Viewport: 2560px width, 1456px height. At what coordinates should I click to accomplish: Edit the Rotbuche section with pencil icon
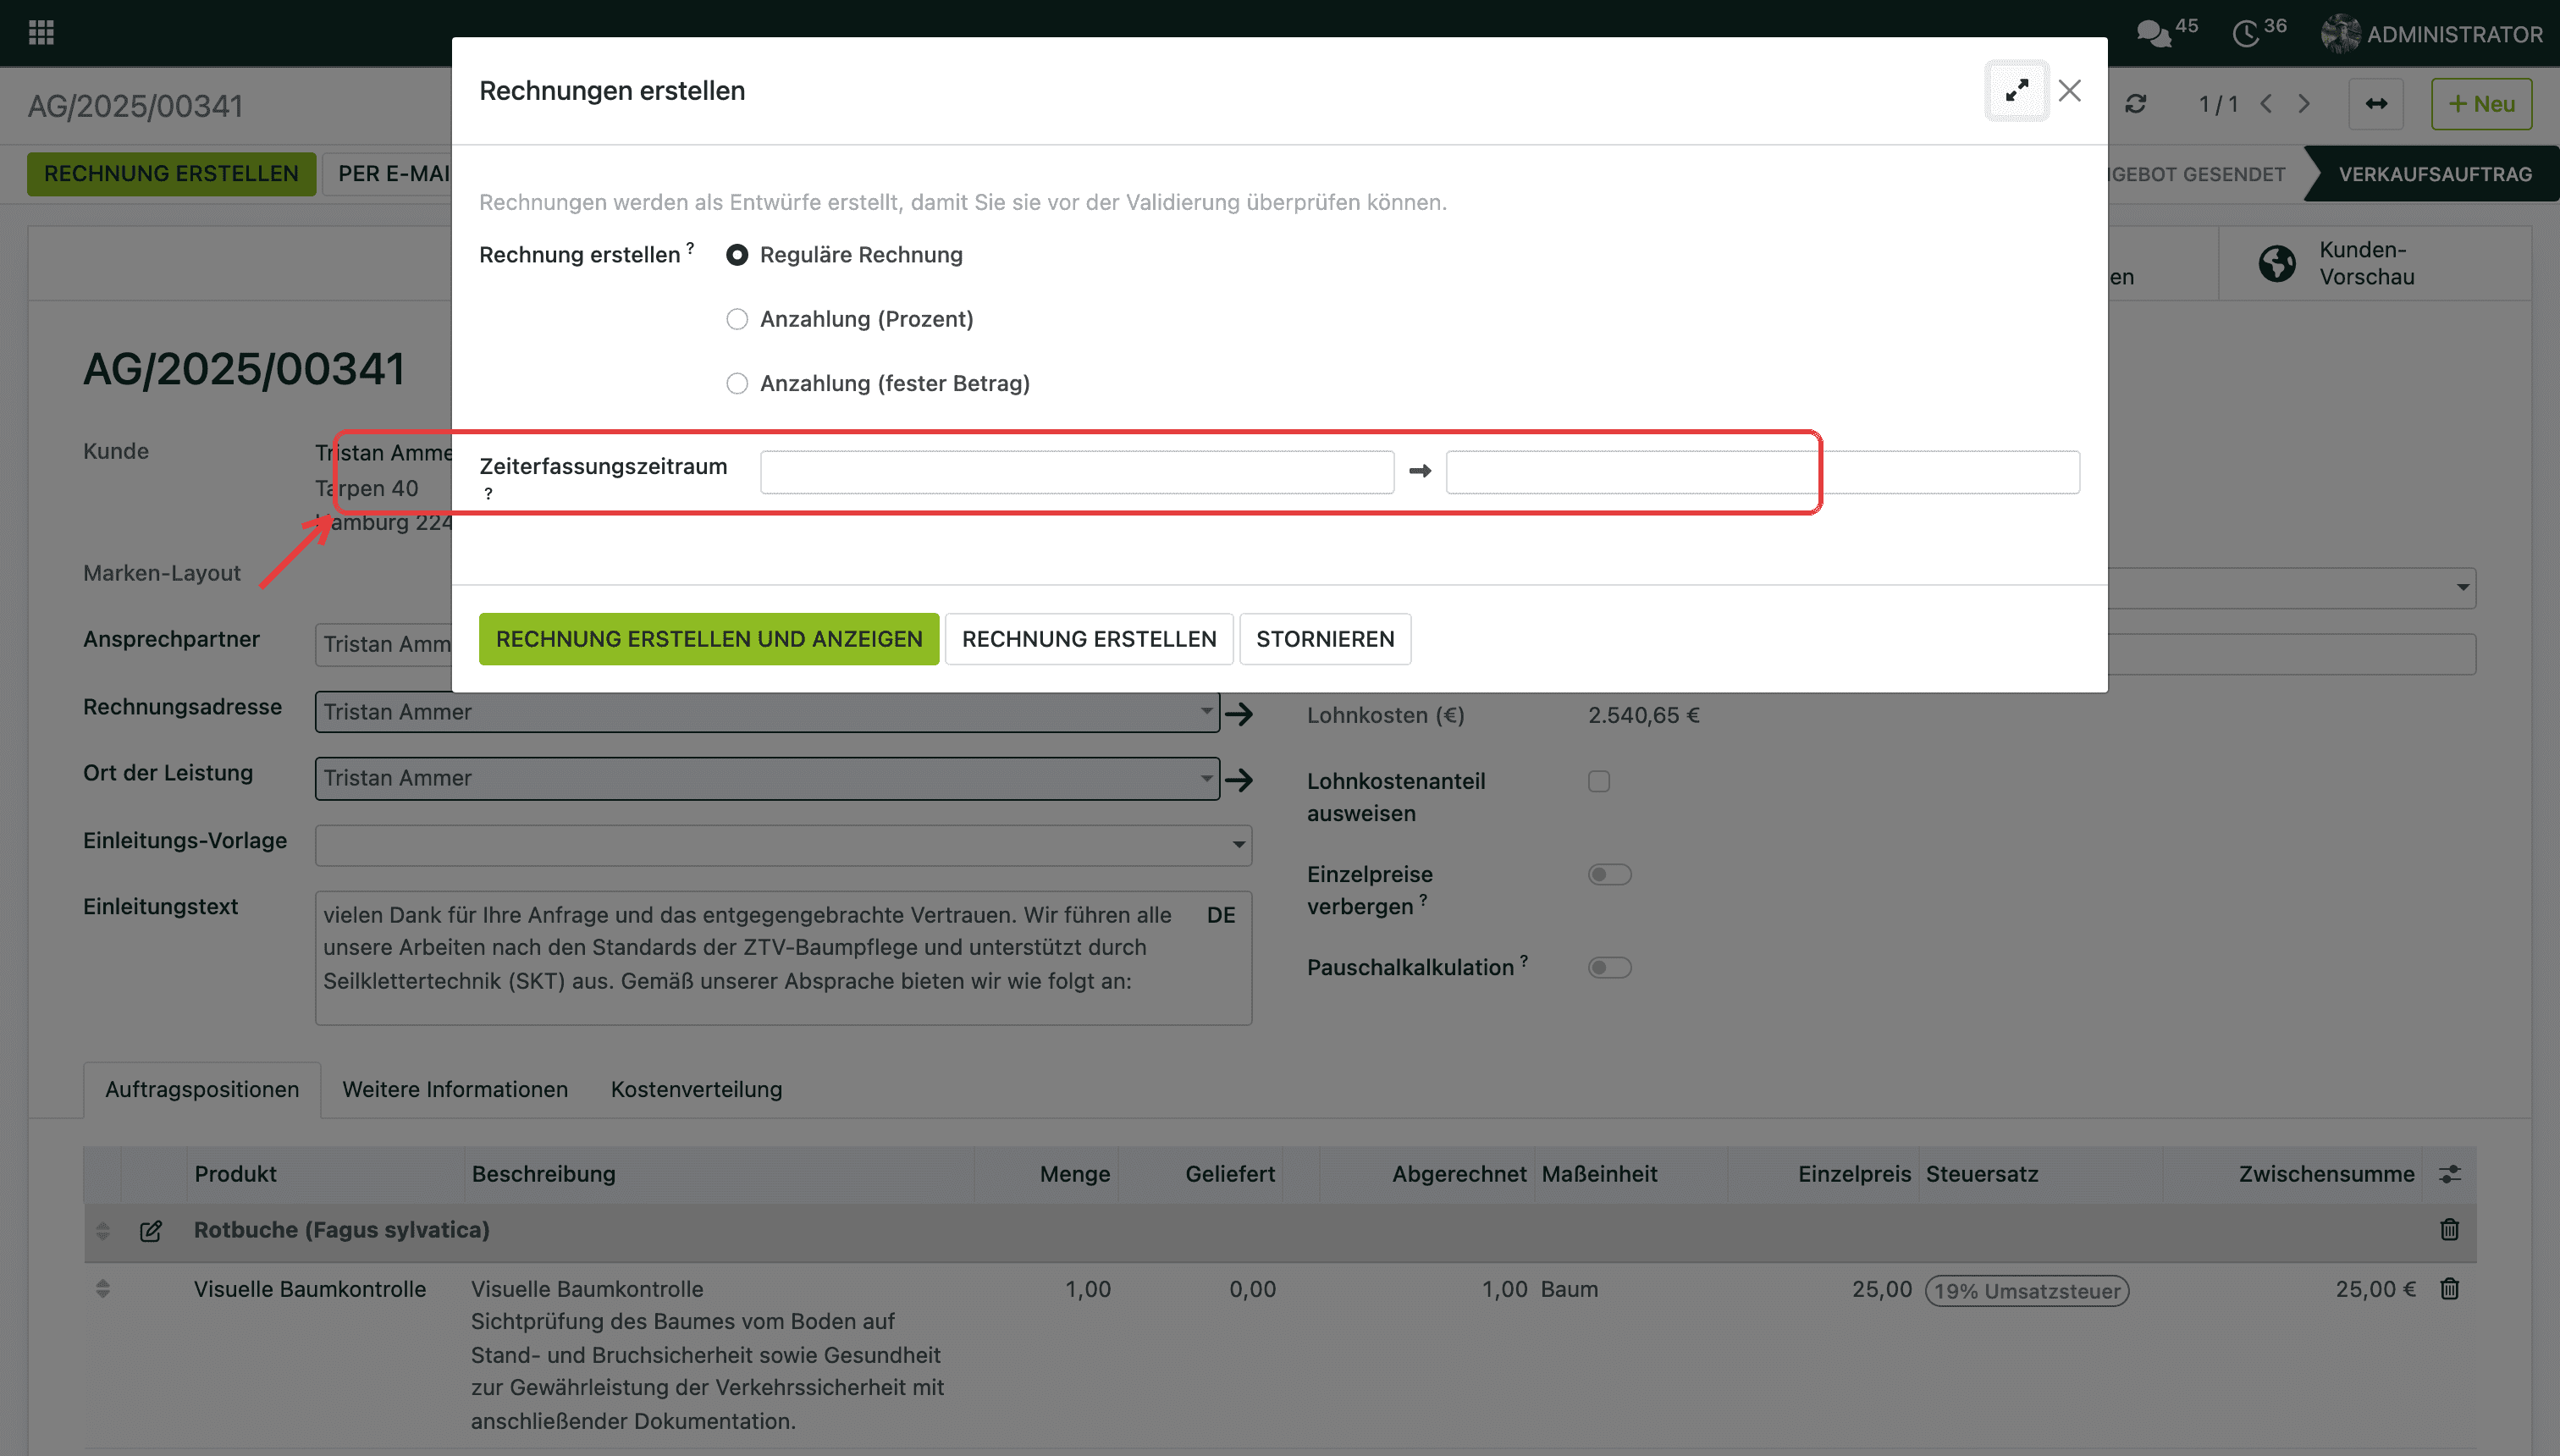click(x=151, y=1231)
